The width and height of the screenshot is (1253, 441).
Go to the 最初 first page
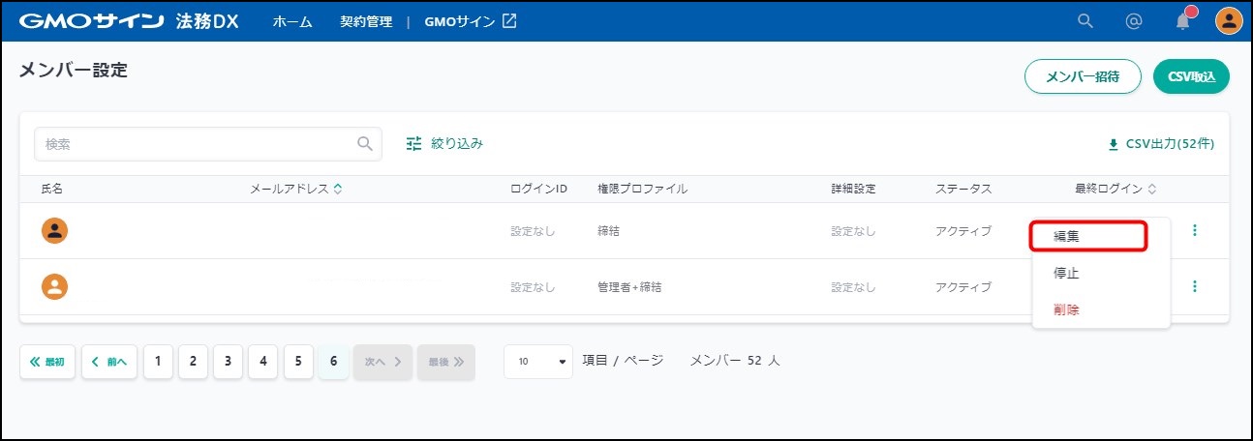pyautogui.click(x=47, y=362)
